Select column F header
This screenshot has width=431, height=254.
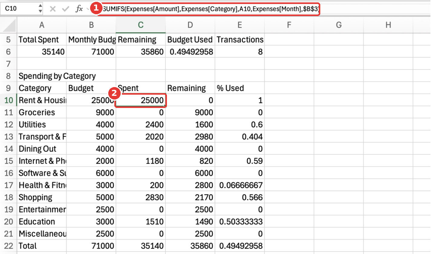coord(289,25)
